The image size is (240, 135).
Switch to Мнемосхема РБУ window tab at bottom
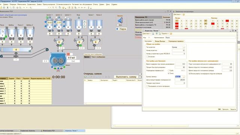point(49,131)
